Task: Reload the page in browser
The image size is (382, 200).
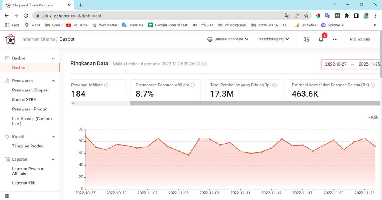Action: (26, 16)
